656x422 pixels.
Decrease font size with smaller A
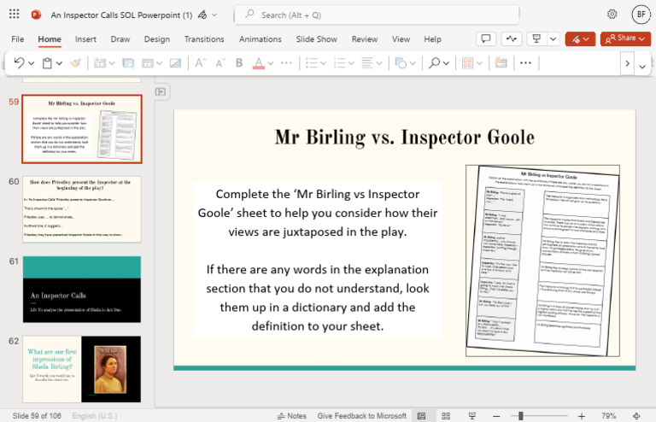point(220,63)
